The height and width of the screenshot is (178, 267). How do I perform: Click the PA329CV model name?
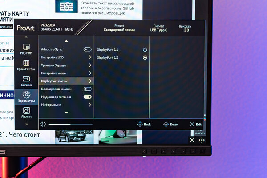48,25
